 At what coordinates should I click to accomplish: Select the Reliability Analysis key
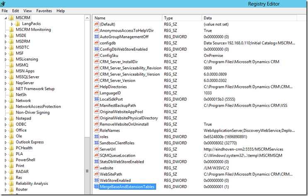[x=32, y=184]
